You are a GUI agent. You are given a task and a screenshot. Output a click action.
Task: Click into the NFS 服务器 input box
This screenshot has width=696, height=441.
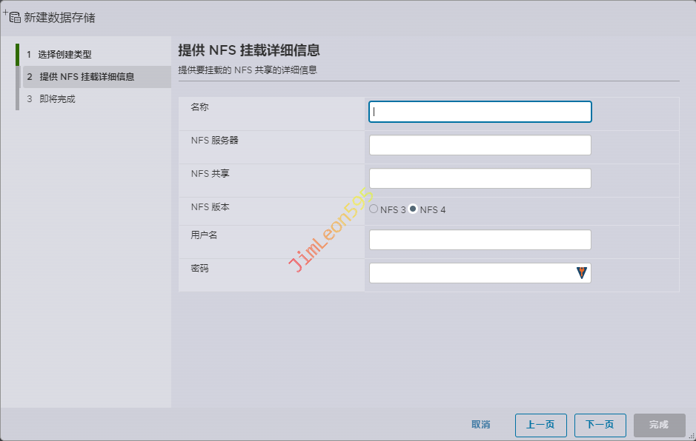(x=480, y=145)
